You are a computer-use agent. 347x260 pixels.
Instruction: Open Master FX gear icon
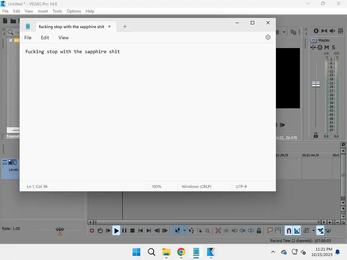pyautogui.click(x=320, y=47)
